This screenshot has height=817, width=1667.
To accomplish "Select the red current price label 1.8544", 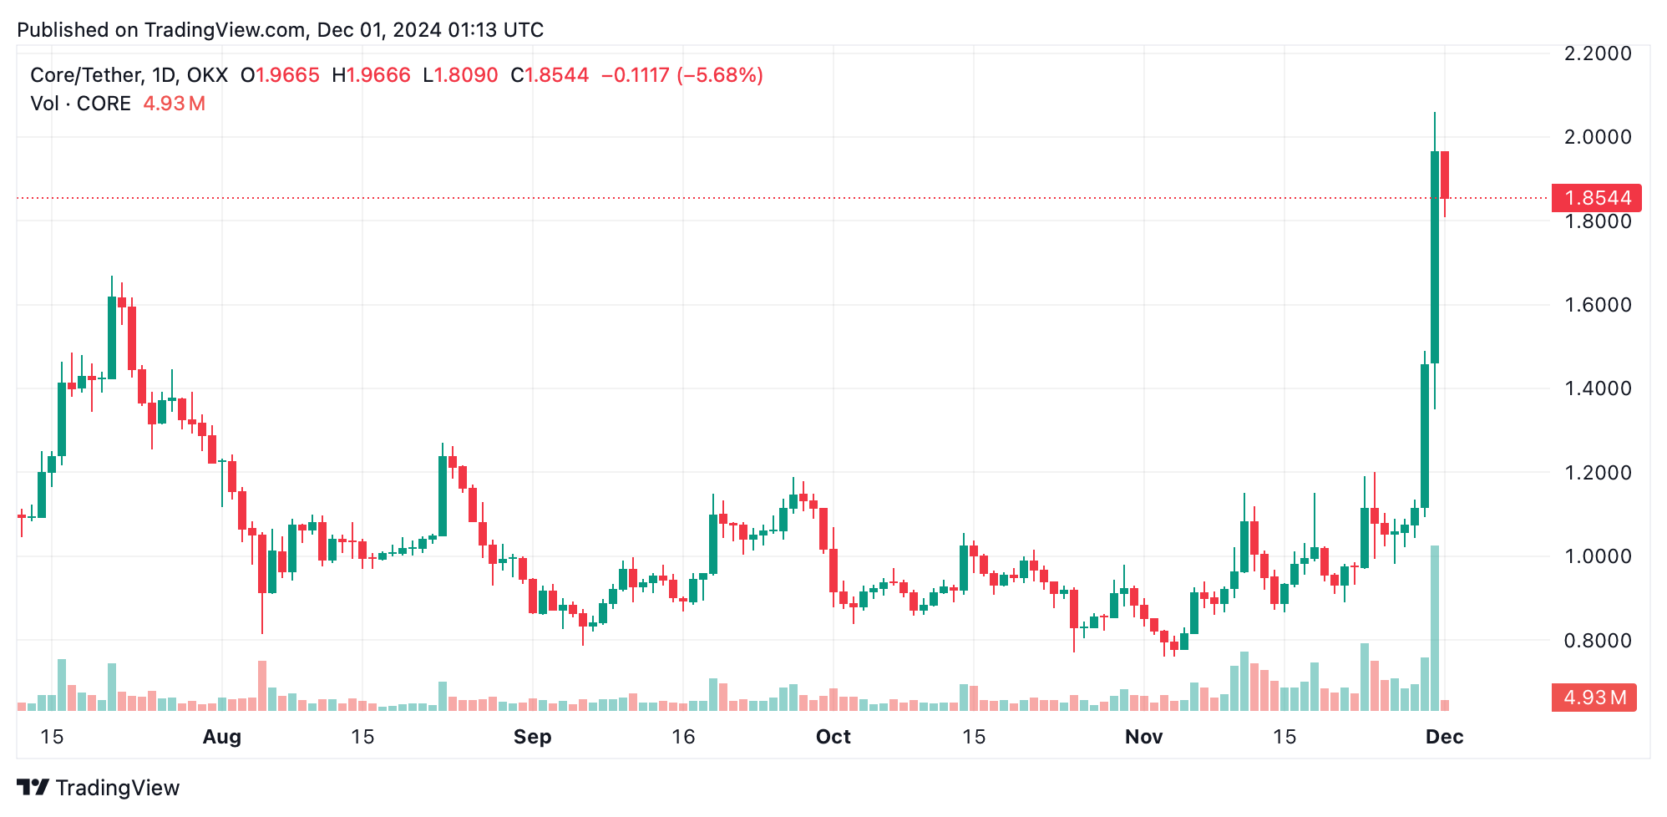I will click(x=1596, y=198).
